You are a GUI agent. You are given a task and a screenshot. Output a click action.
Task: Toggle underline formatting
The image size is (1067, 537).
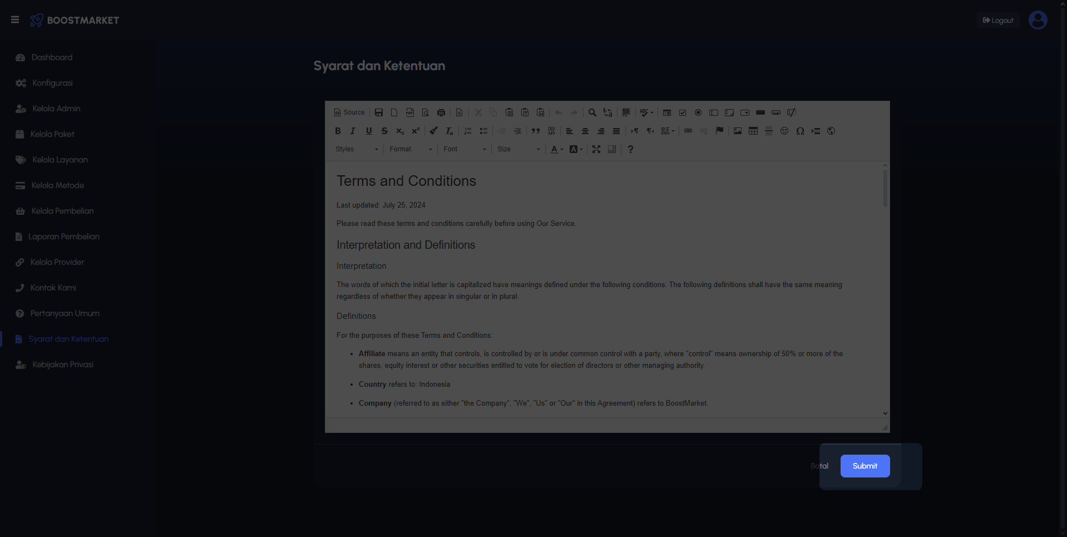369,131
